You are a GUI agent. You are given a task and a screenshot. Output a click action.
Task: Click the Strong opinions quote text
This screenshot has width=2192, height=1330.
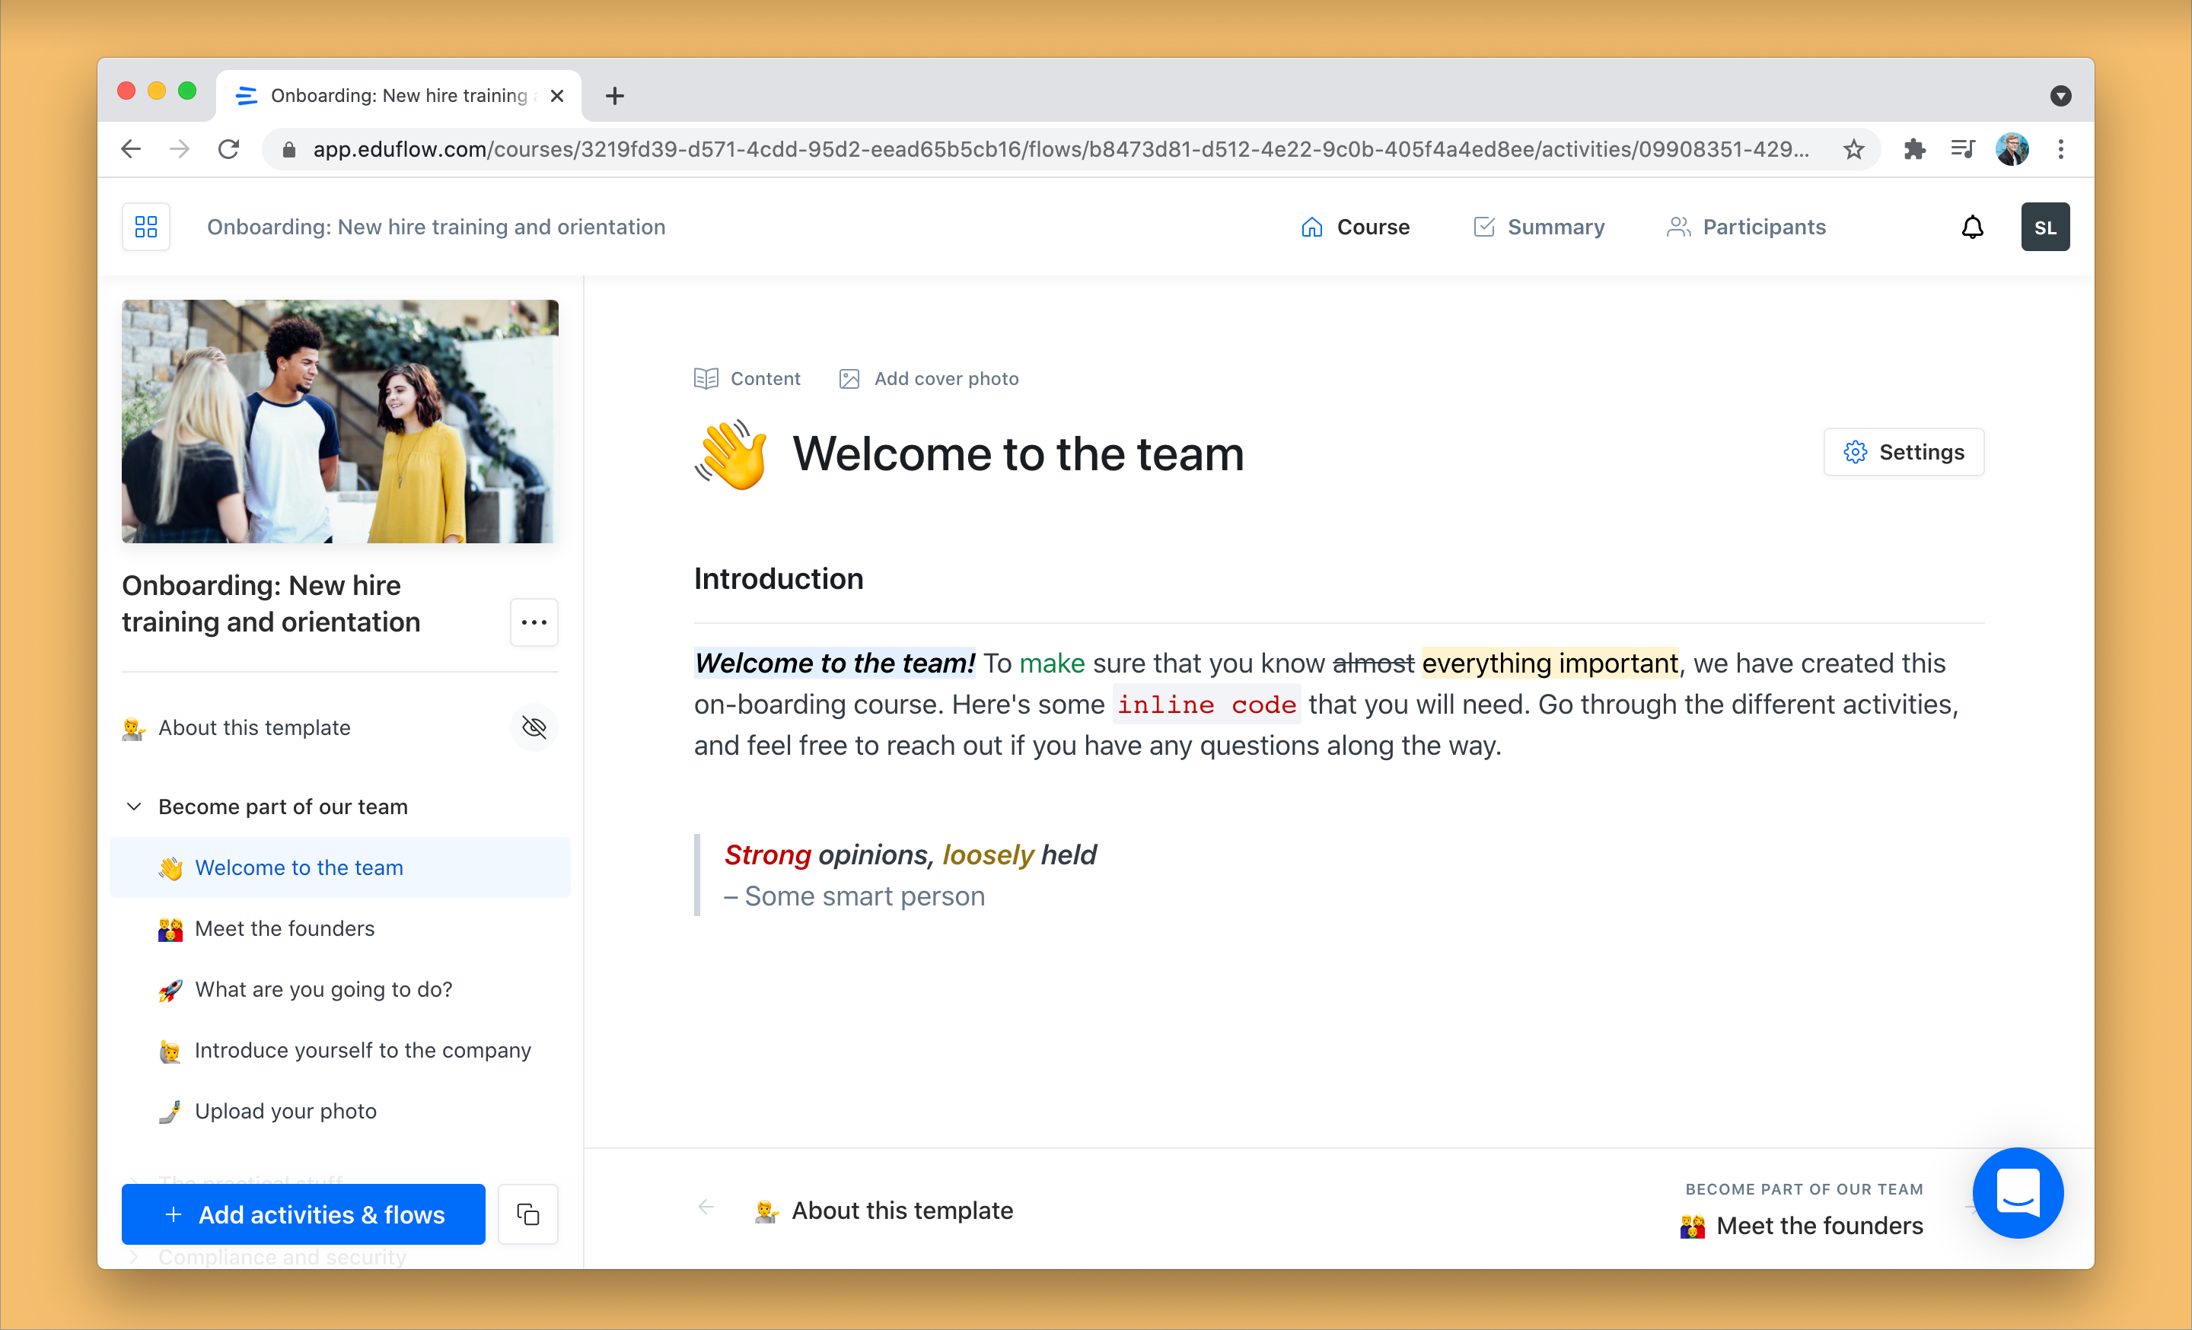[x=910, y=855]
